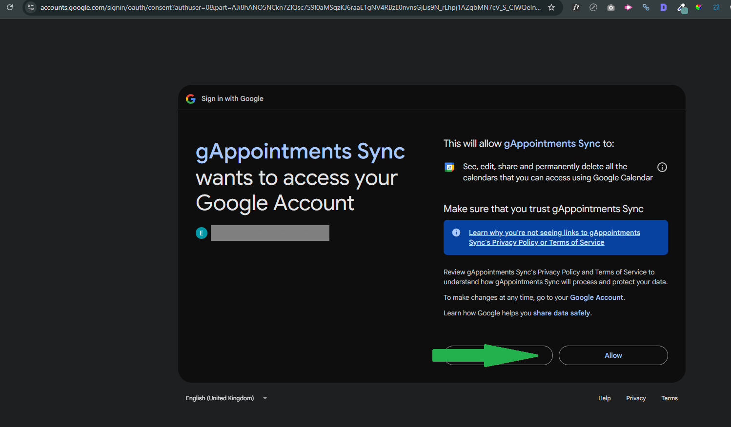Open the 'share data safely' link

(x=562, y=313)
